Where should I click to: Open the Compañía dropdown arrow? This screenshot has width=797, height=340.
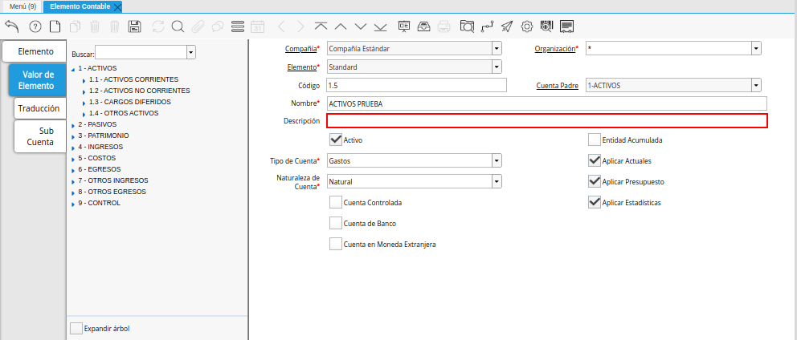(x=497, y=49)
